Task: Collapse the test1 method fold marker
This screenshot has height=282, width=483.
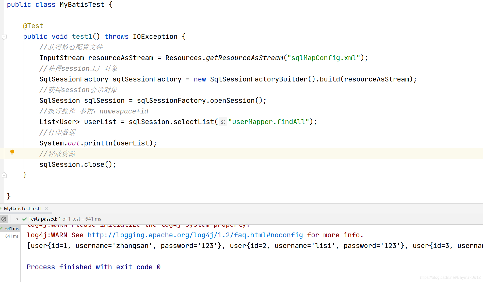Action: tap(4, 37)
